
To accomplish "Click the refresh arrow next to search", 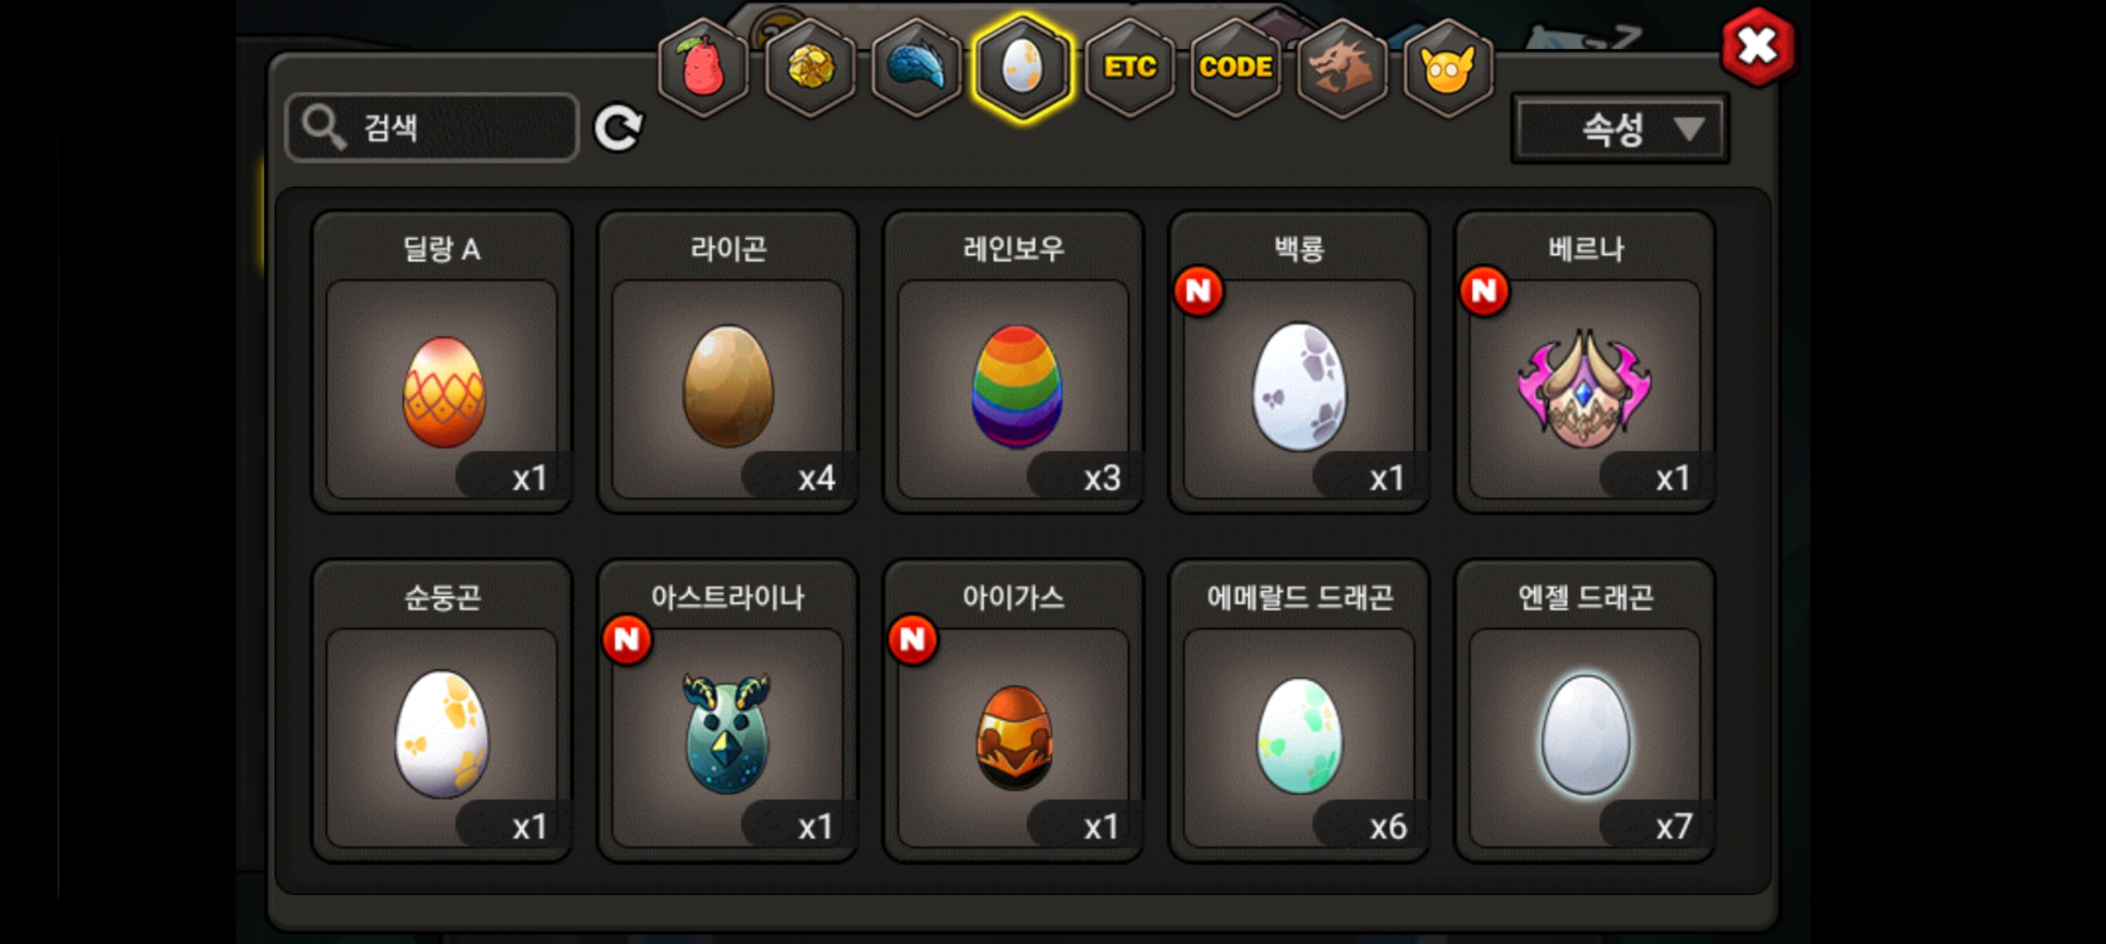I will pyautogui.click(x=618, y=128).
